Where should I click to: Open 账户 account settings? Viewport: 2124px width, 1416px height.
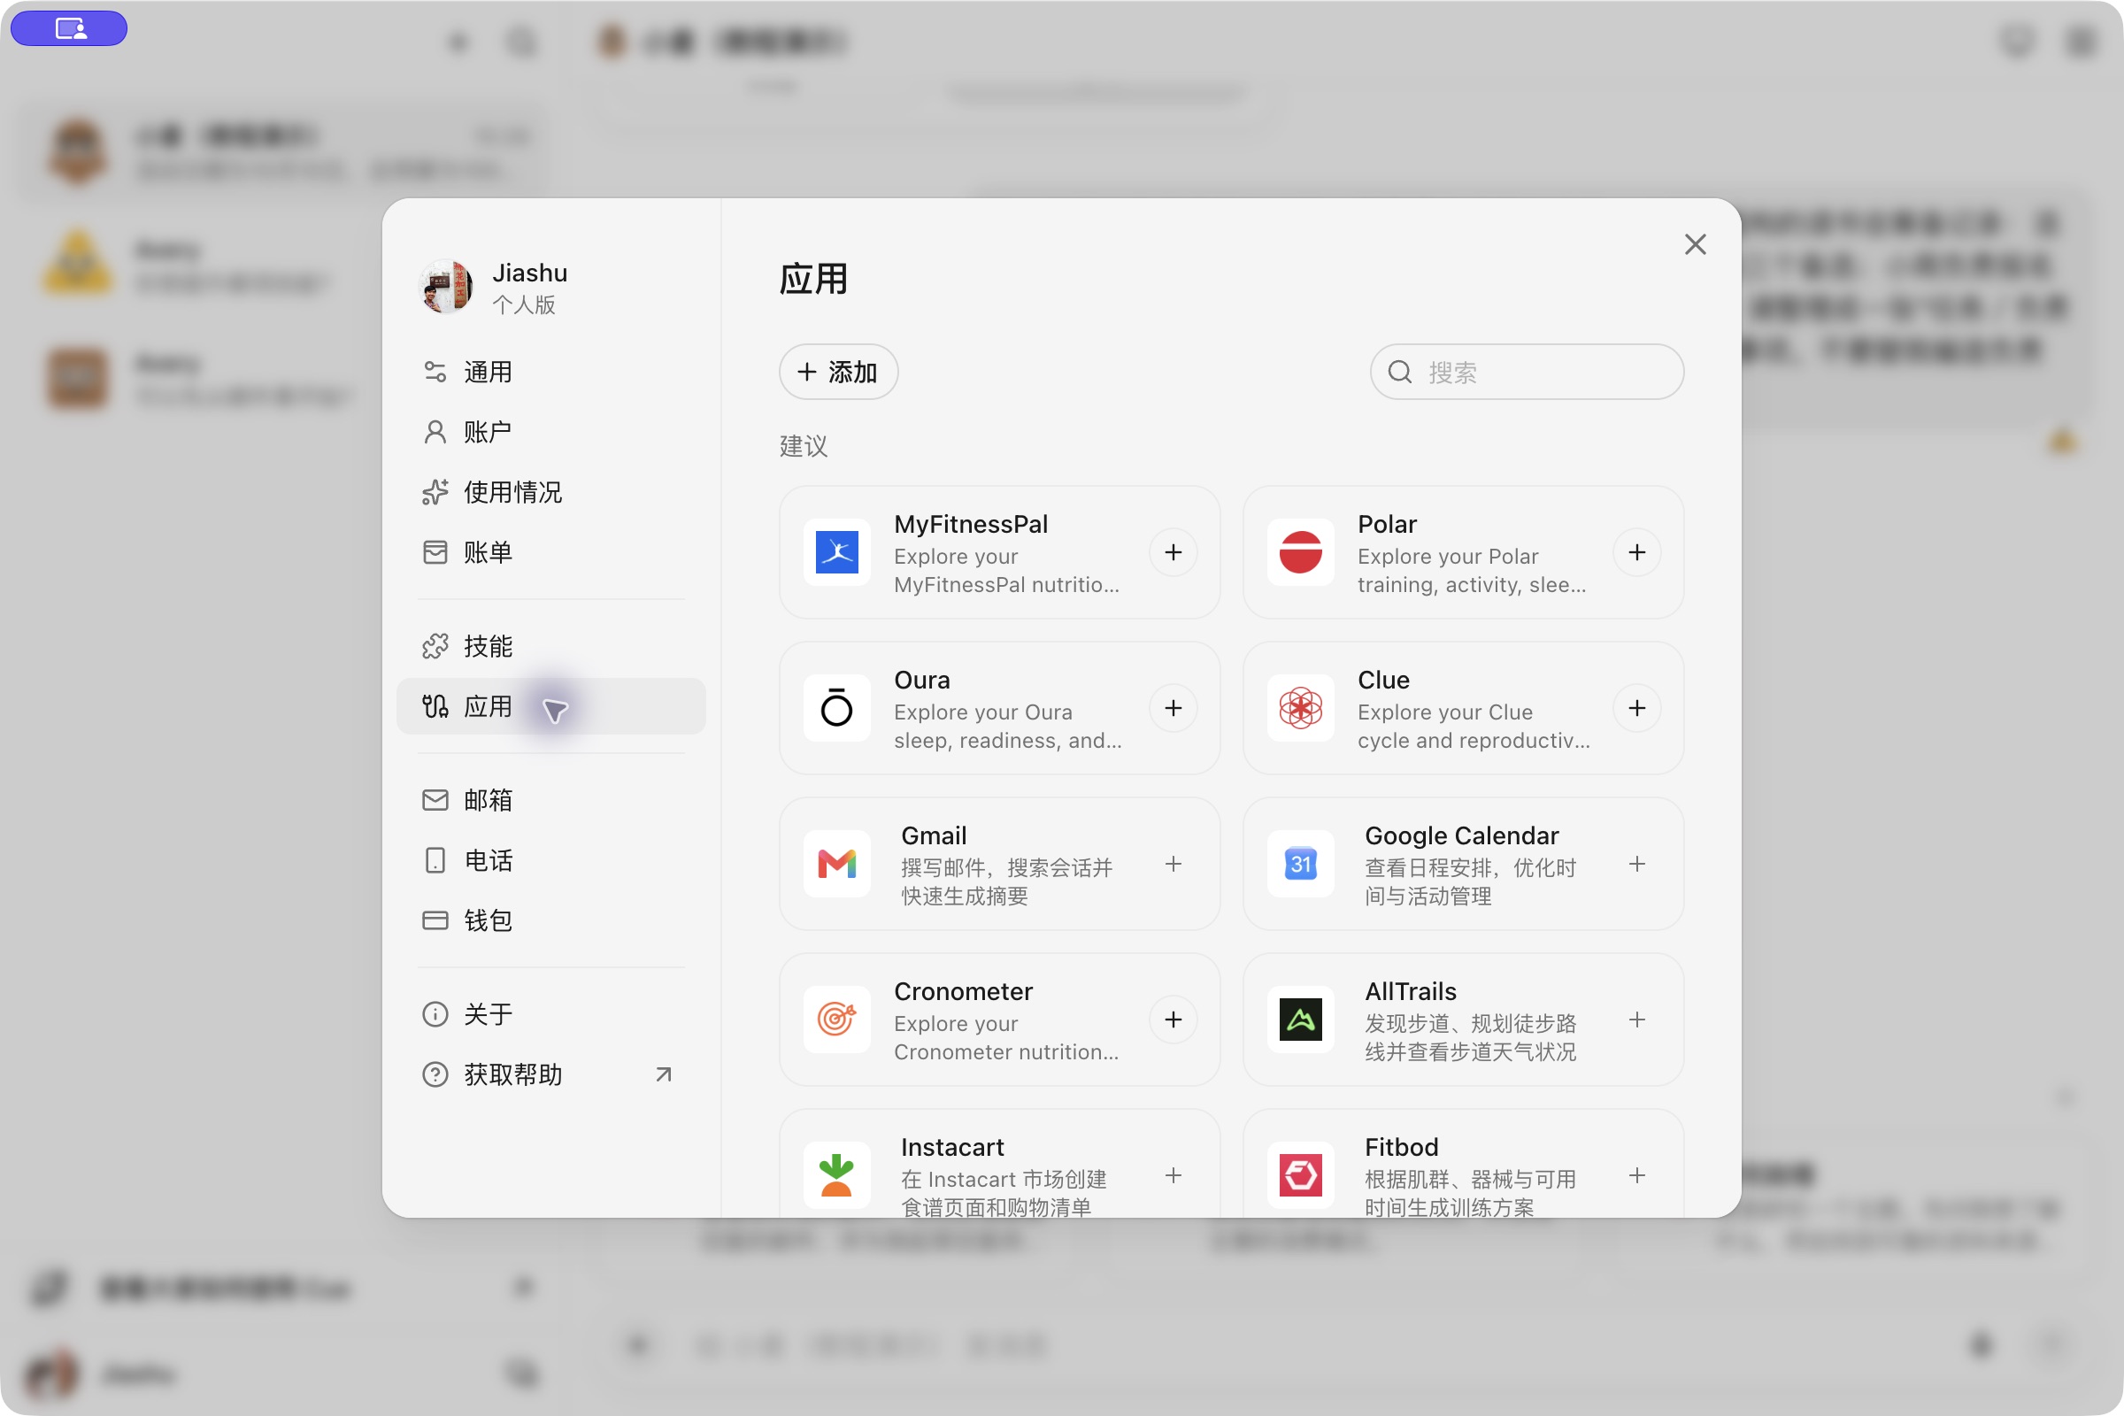point(550,433)
